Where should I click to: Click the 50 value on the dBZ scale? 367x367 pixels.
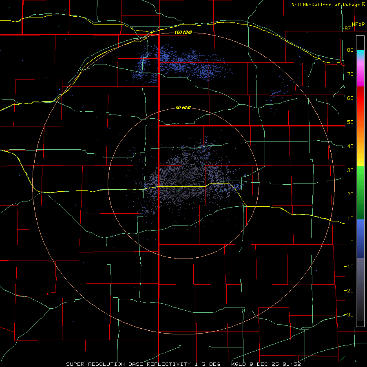350,122
